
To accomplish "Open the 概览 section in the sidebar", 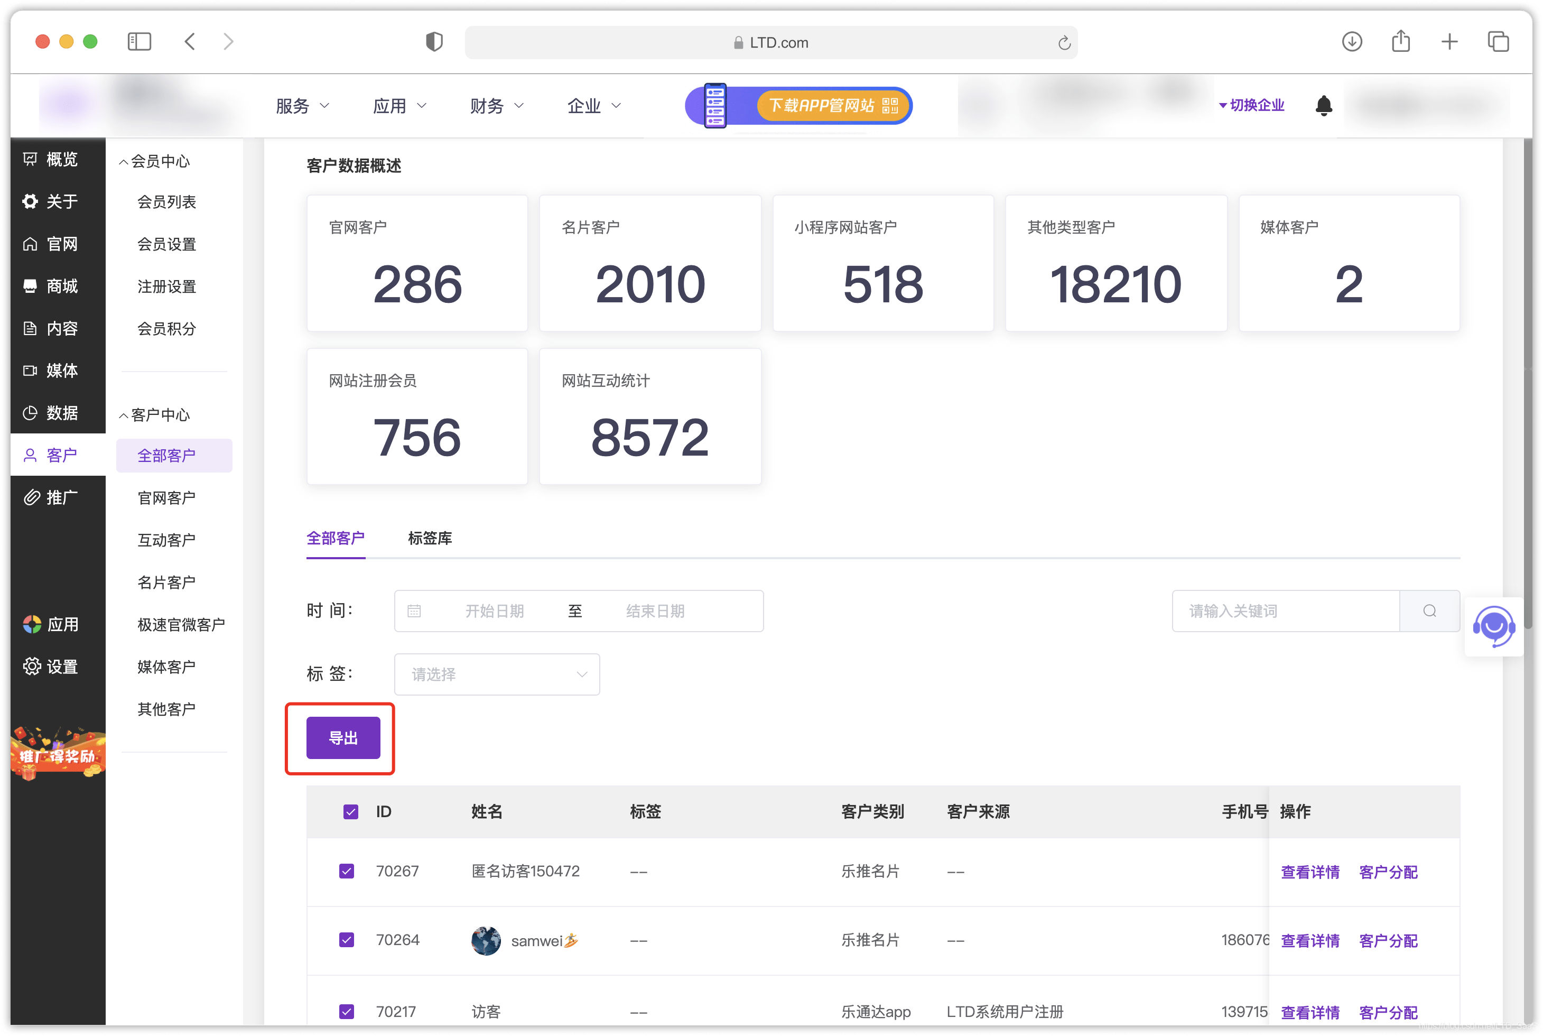I will 58,159.
